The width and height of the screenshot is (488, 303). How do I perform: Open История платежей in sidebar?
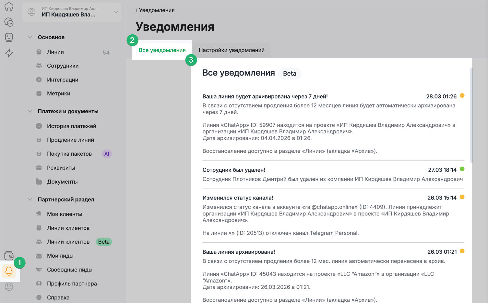tap(71, 126)
